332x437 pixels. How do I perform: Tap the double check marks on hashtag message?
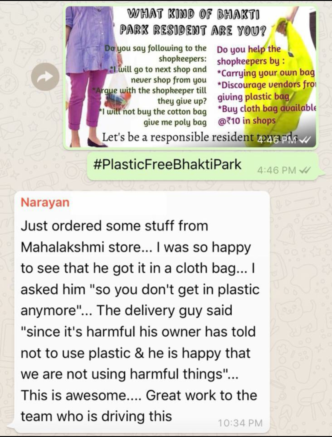305,170
